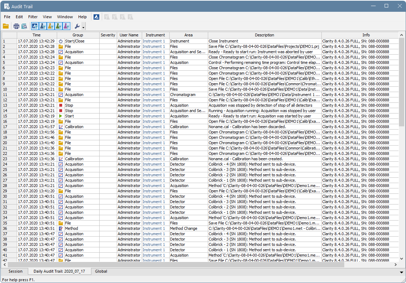
Task: Click the red Stop icon in row 13
Action: (x=61, y=105)
